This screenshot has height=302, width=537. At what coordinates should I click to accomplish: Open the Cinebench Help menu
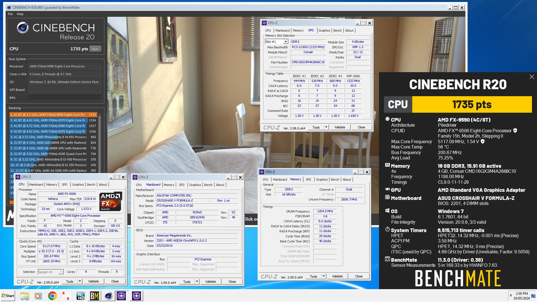point(20,14)
